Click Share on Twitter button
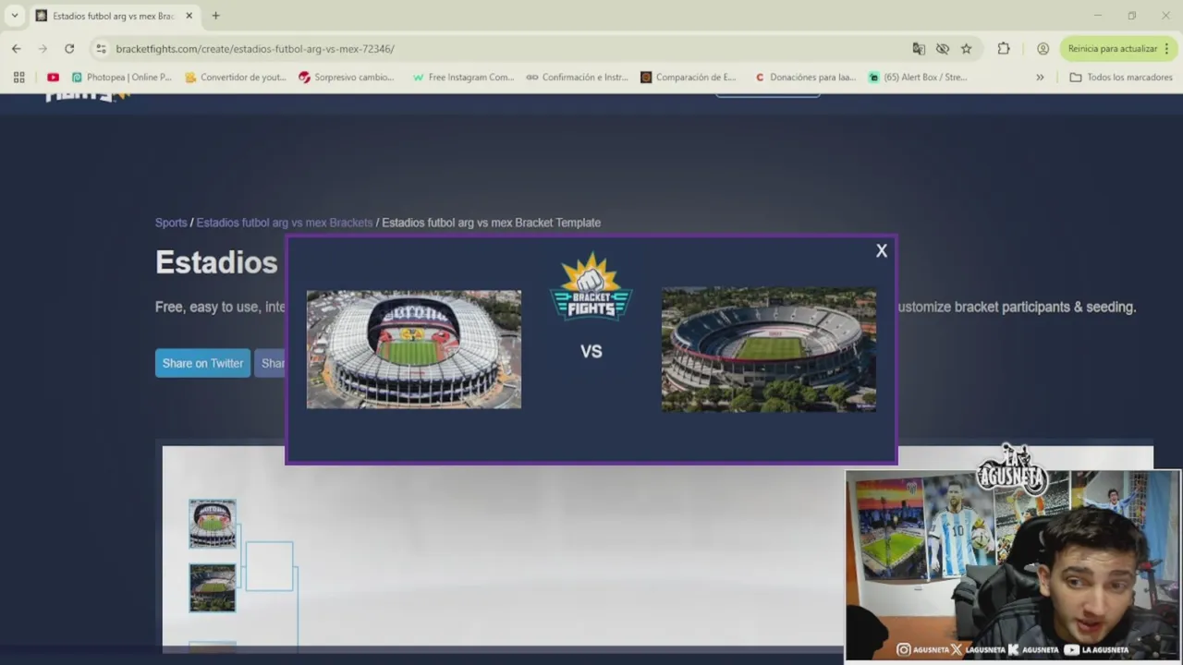Screen dimensions: 1183x665 202,363
